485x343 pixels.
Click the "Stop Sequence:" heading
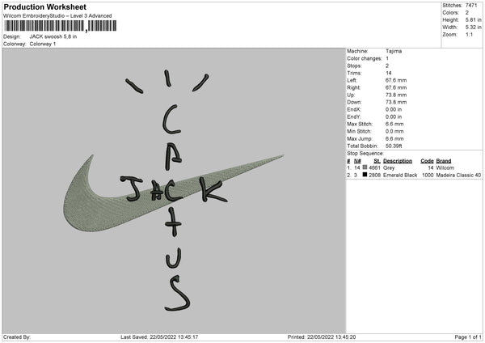(365, 154)
